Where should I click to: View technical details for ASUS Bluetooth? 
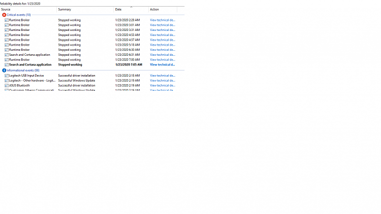point(163,85)
